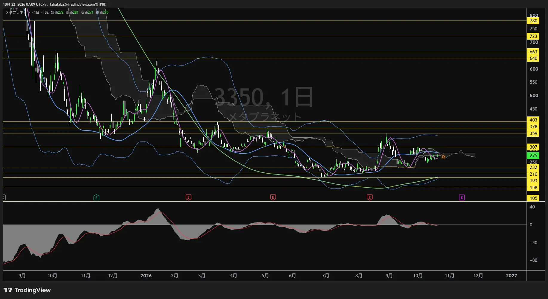Select the 193 price level label
The image size is (548, 299).
coord(533,181)
